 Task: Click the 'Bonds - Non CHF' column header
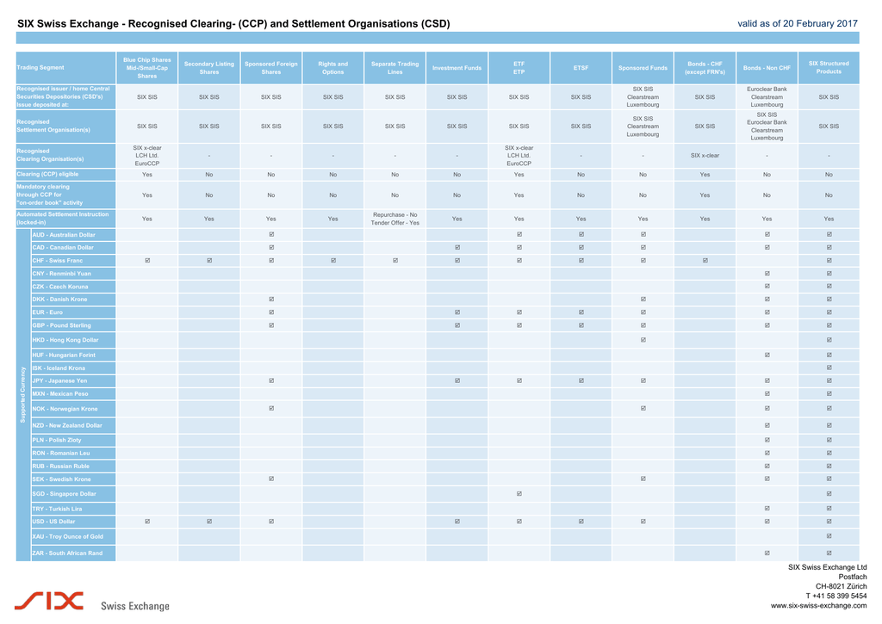click(x=767, y=67)
